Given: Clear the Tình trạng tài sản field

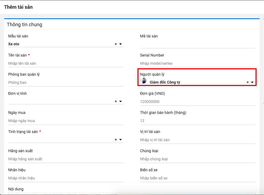Looking at the screenshot, I should (116, 140).
